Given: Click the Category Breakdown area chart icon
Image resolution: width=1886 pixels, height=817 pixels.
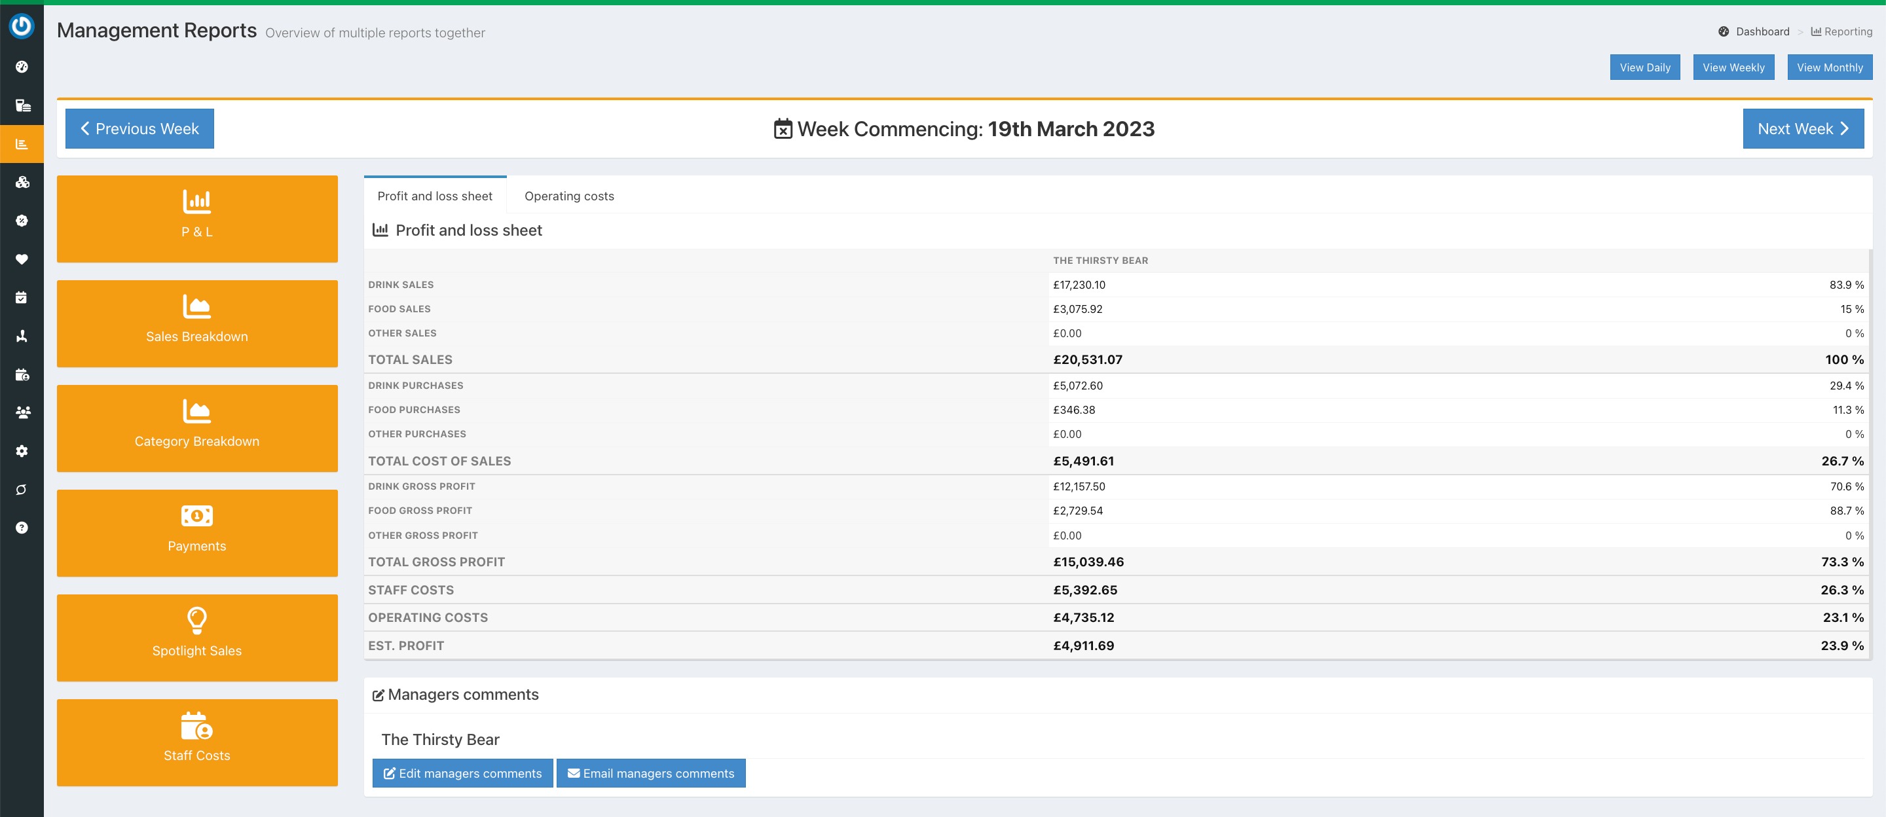Looking at the screenshot, I should [197, 410].
